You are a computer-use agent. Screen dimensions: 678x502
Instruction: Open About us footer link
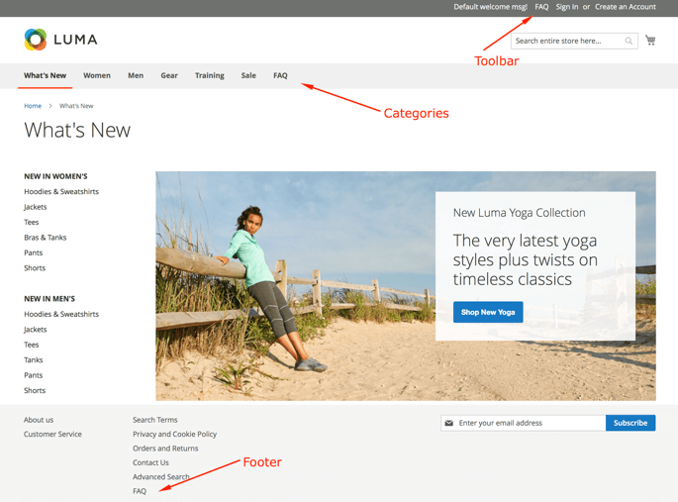[x=39, y=420]
